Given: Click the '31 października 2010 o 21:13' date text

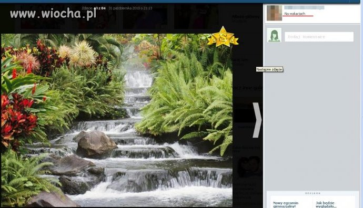Looking at the screenshot, I should [x=130, y=8].
